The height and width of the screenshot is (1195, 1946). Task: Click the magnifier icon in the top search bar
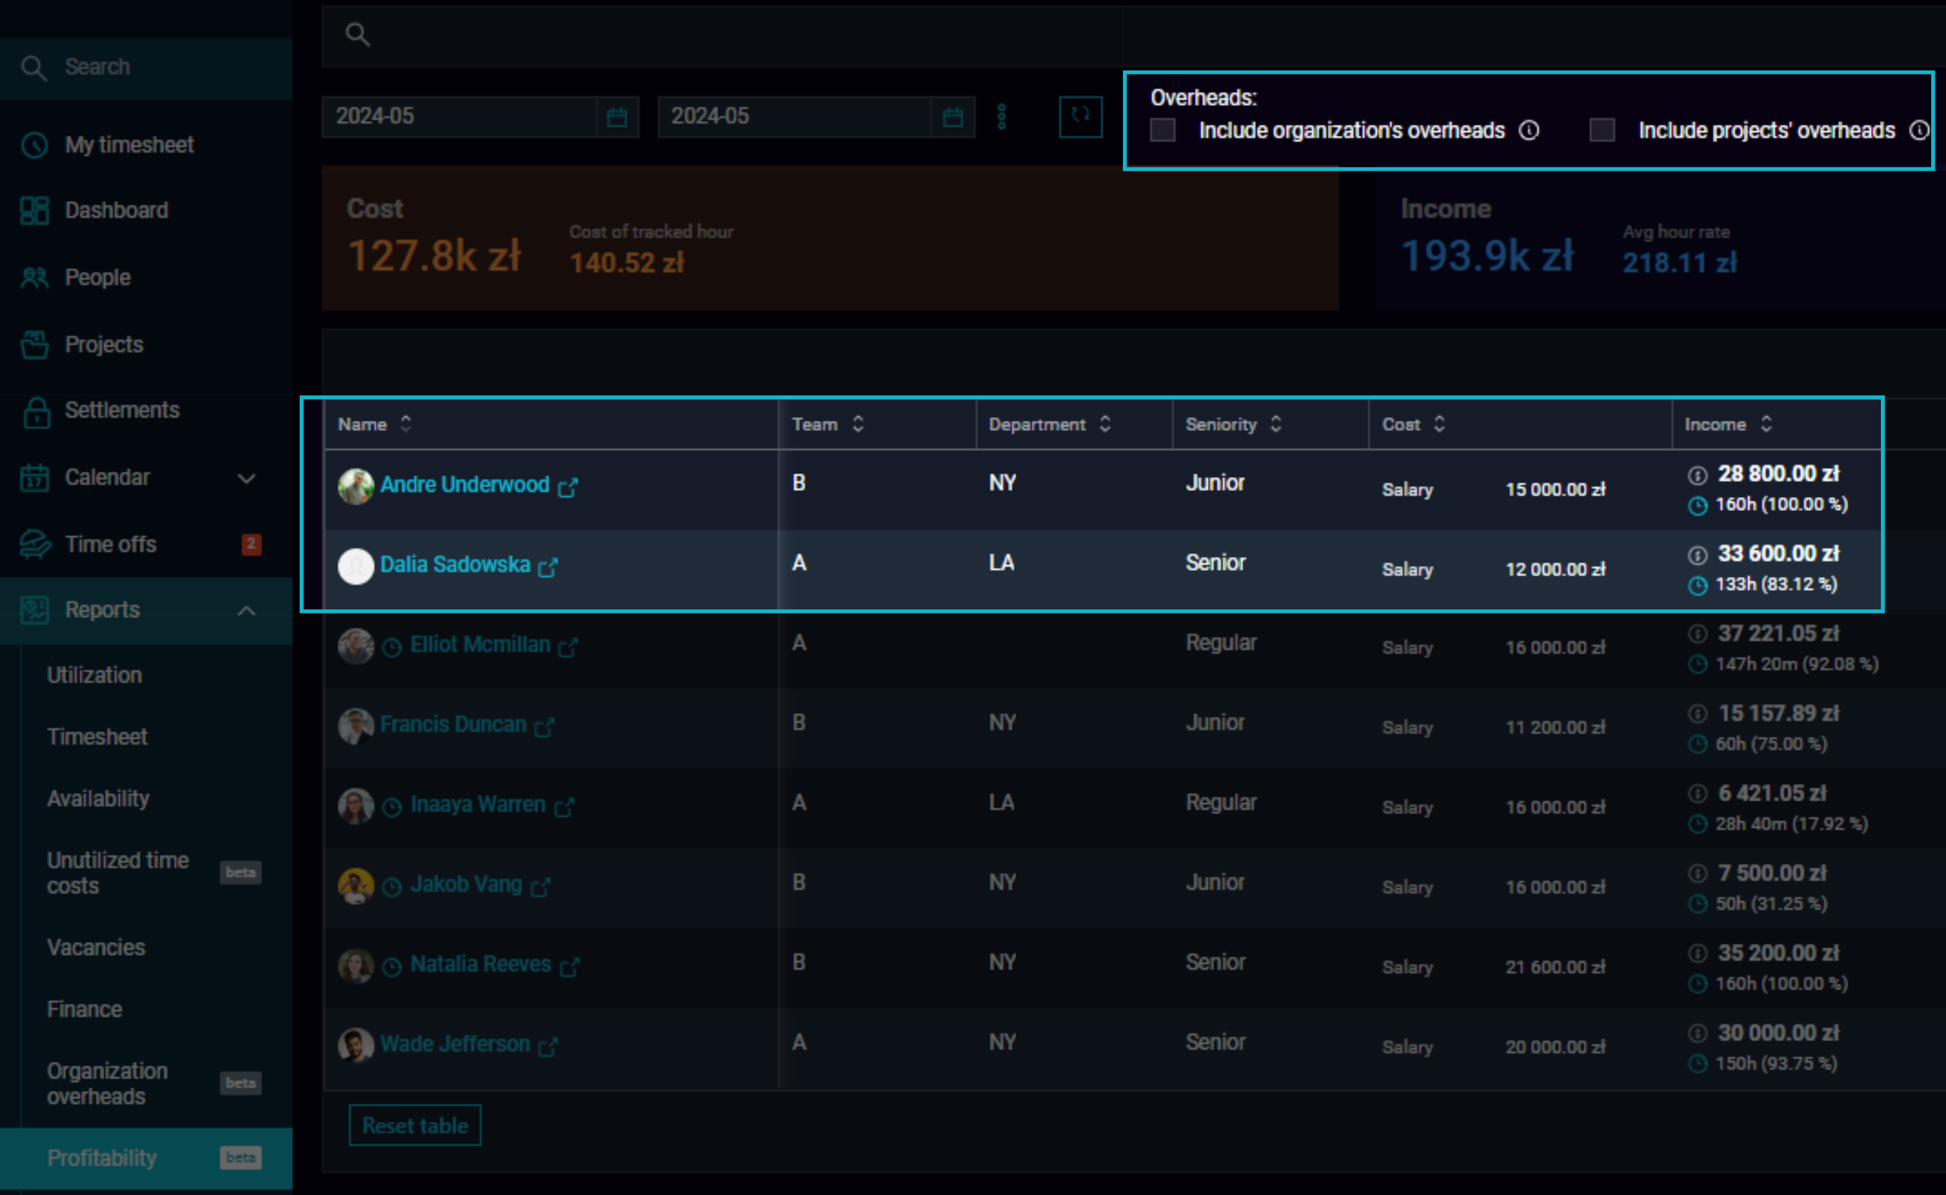[x=357, y=35]
